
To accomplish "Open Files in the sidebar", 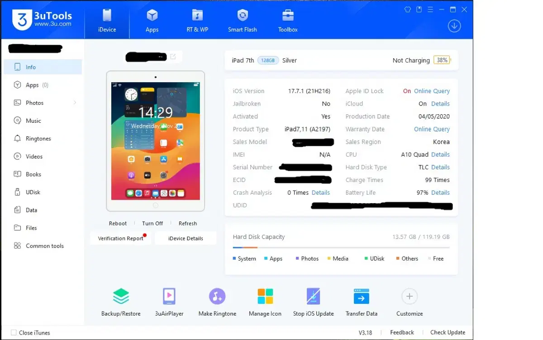I will [43, 228].
